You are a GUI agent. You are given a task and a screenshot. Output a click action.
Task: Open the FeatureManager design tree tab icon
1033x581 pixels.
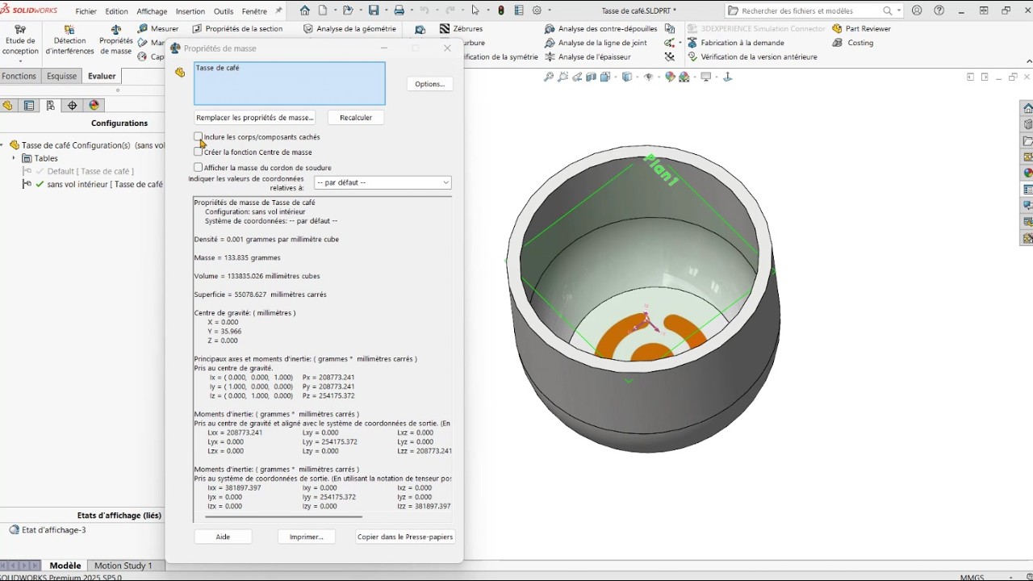[x=8, y=106]
